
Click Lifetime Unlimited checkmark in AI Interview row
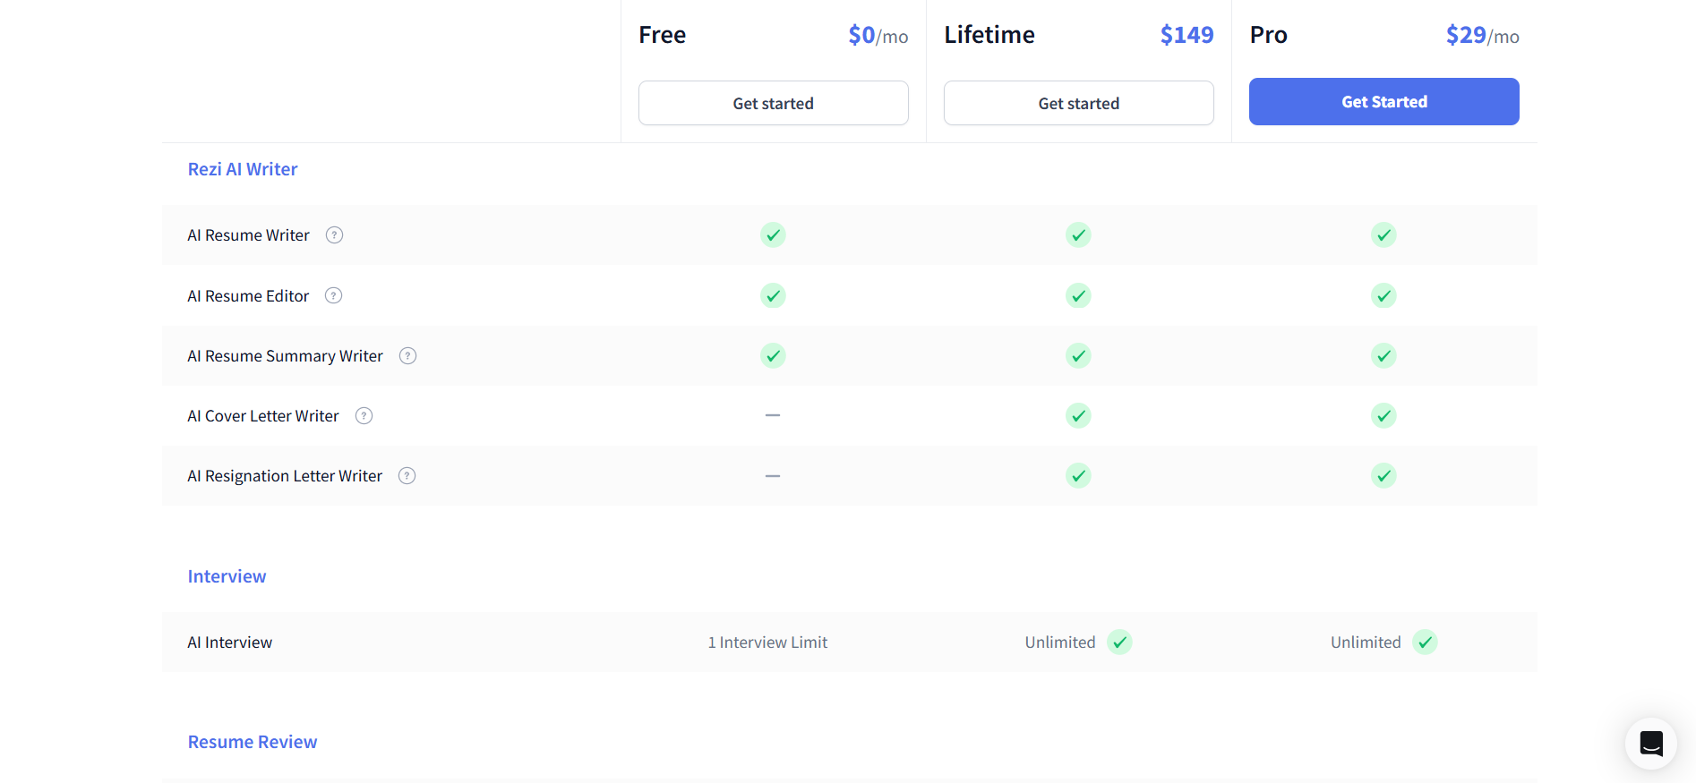tap(1119, 642)
